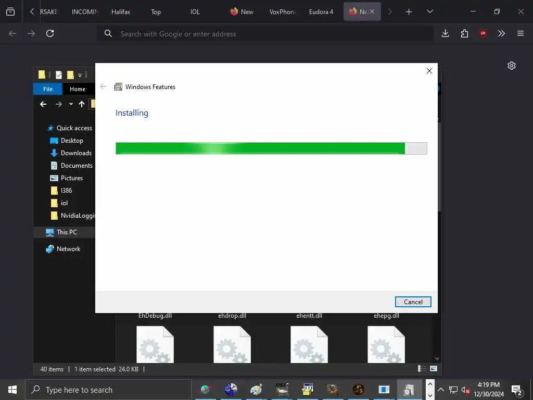
Task: Switch to the VoxPhone tab
Action: (x=282, y=12)
